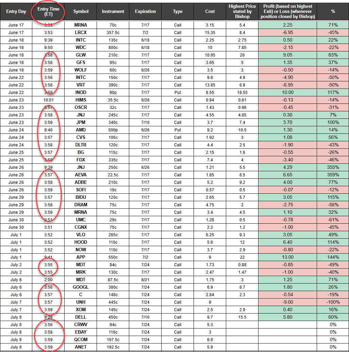Click the % column header
Image resolution: width=349 pixels, height=352 pixels.
pos(333,12)
